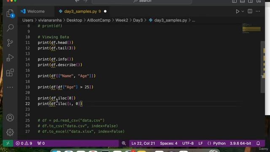Open the customize layout icon

(x=259, y=1)
